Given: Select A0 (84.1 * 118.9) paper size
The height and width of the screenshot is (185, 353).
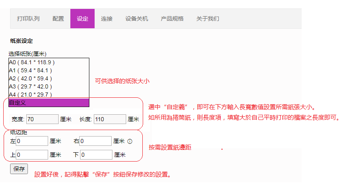Looking at the screenshot, I should coord(49,62).
